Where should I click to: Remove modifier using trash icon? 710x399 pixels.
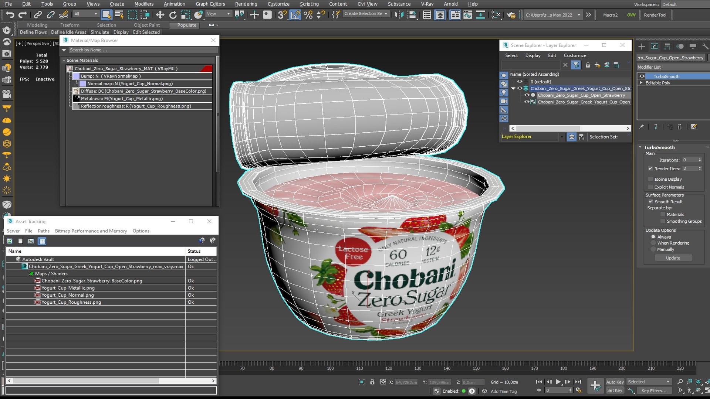click(x=680, y=127)
